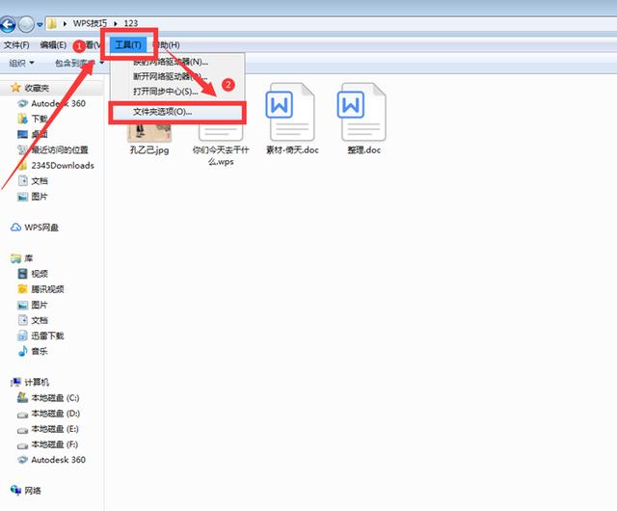Select the 素材-倚天.doc file icon

click(x=292, y=112)
